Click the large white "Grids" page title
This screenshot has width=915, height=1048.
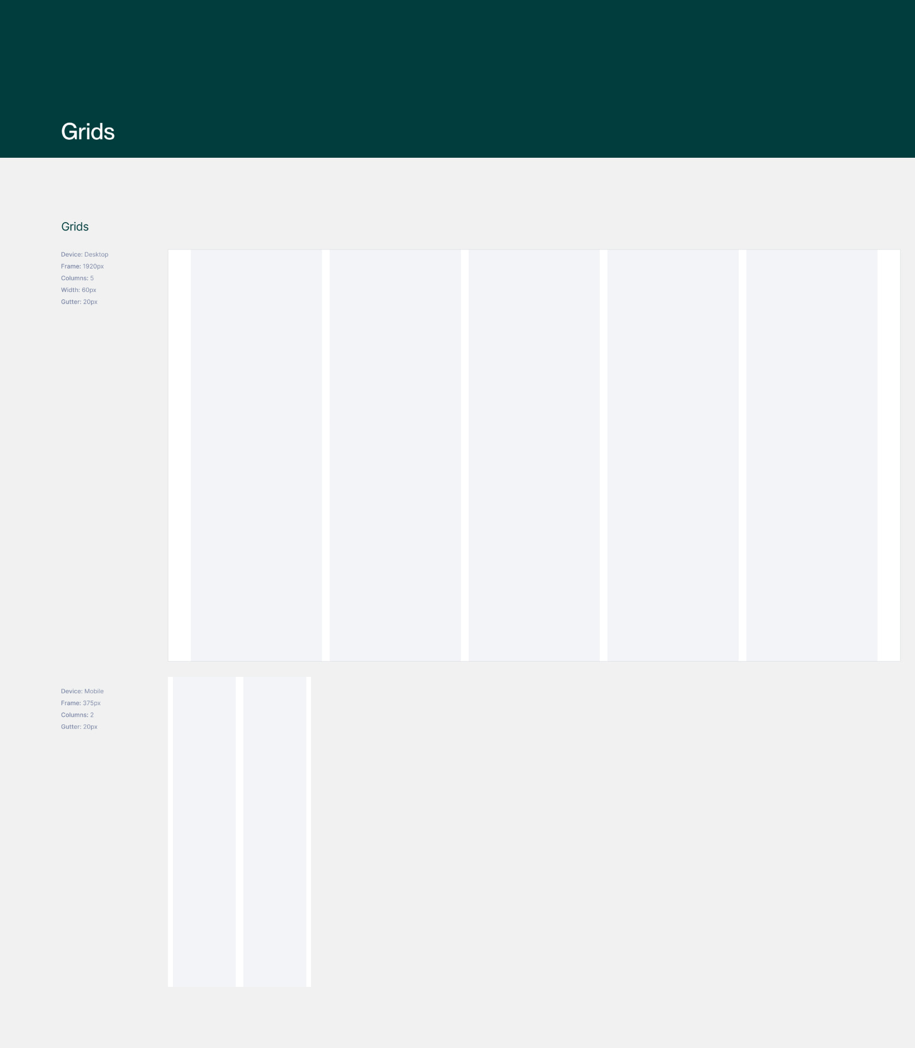(88, 132)
